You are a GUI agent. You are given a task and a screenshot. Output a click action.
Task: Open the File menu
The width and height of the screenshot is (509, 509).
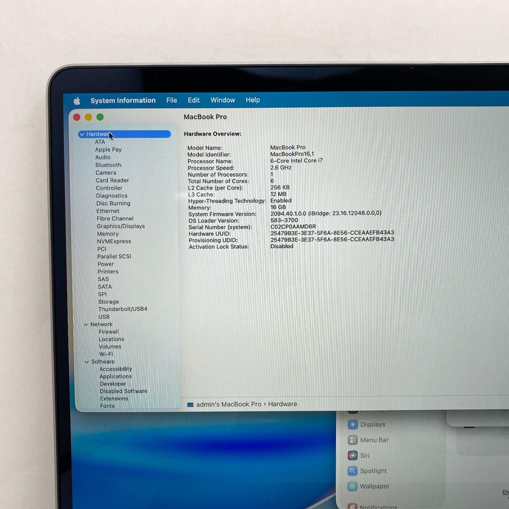[x=171, y=100]
